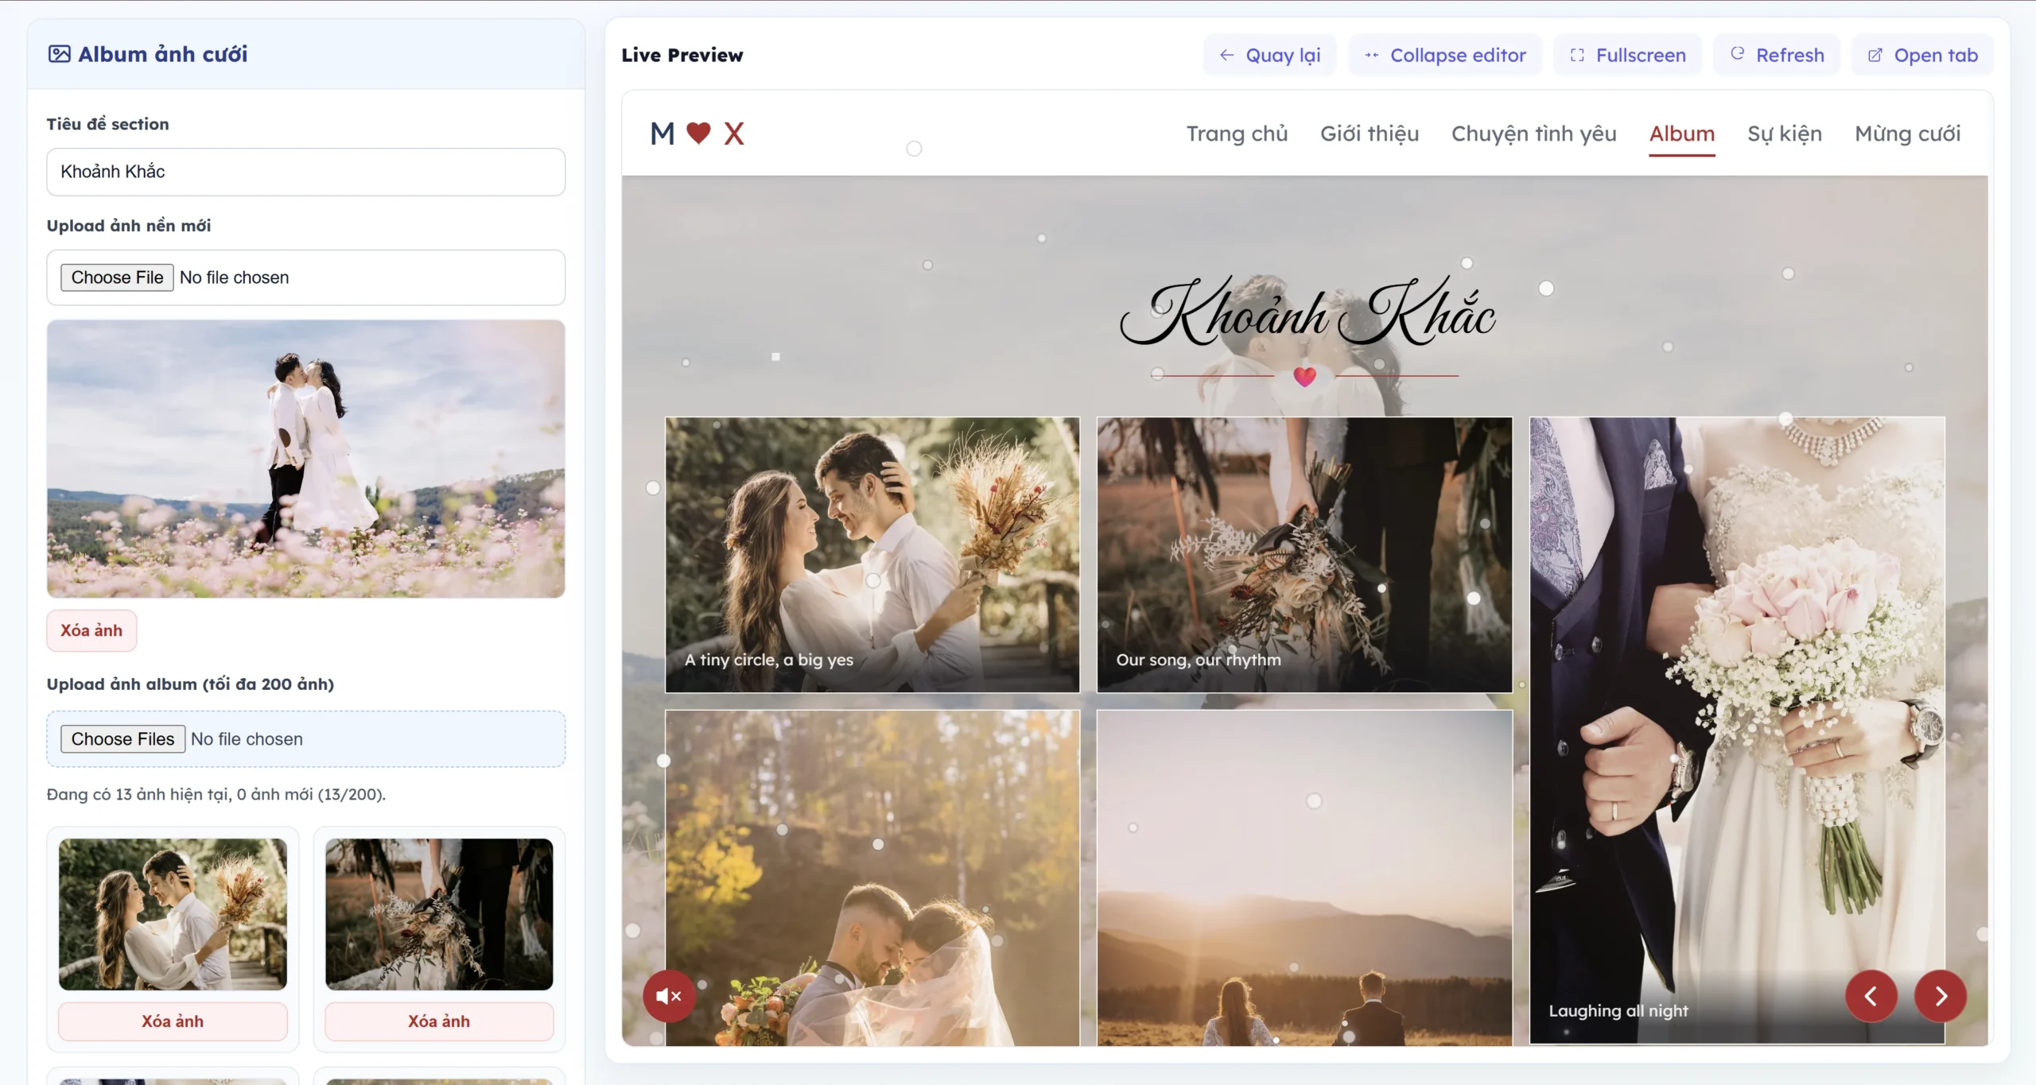Choose File for new background image
This screenshot has height=1085, width=2036.
[117, 277]
